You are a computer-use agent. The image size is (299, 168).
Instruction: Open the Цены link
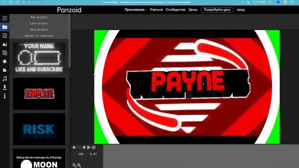(193, 10)
